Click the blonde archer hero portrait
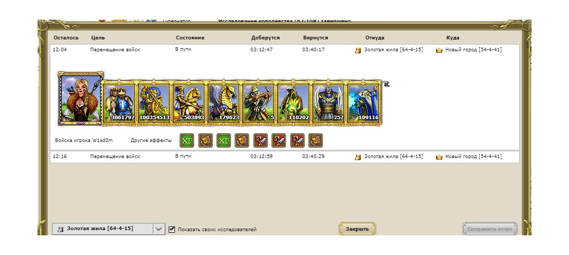Image resolution: width=569 pixels, height=255 pixels. 80,98
